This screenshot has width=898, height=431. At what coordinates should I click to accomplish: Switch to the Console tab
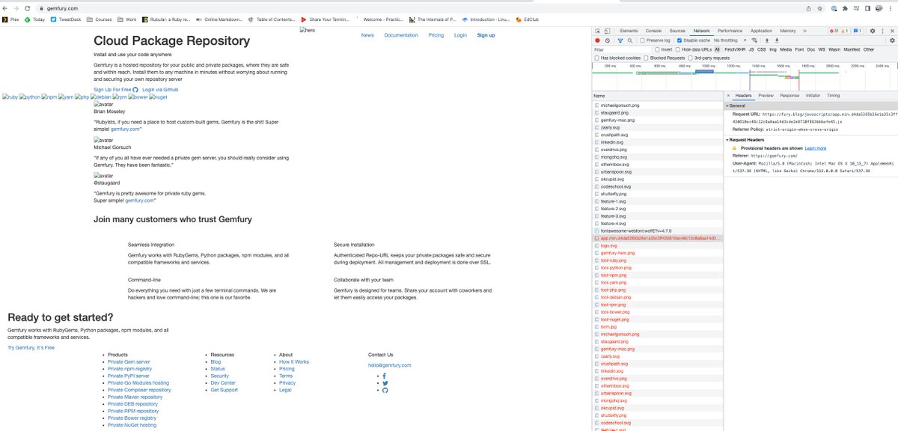(653, 31)
